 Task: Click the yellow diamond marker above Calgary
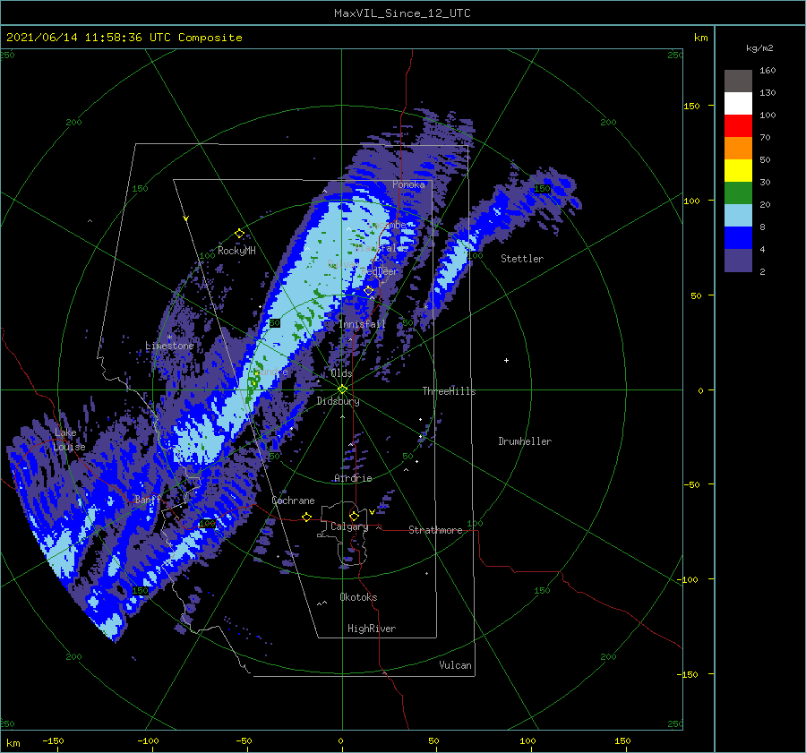click(x=354, y=516)
